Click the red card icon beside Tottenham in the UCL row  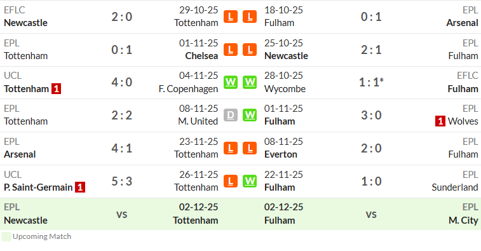coord(56,89)
